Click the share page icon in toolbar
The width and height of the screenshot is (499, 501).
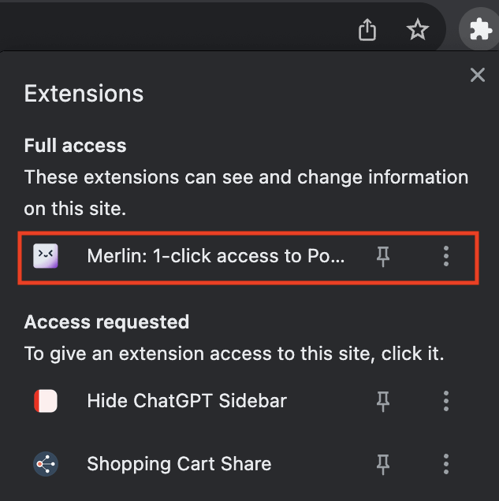pos(367,30)
